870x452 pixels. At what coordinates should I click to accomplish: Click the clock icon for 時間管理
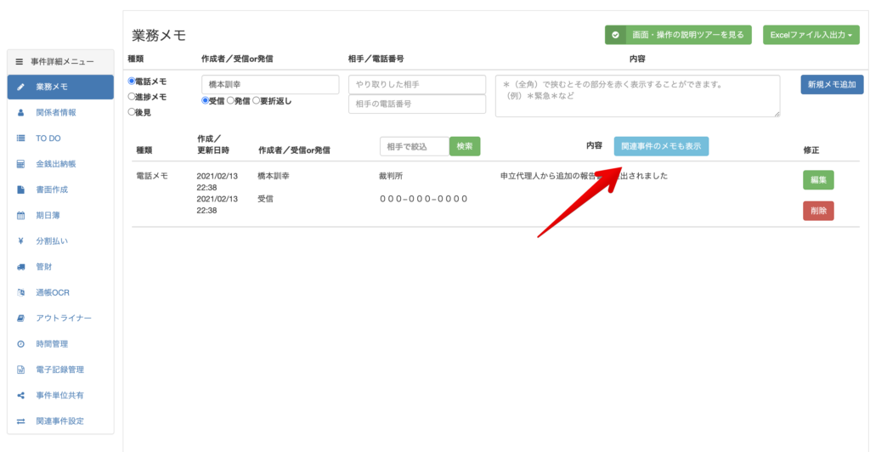point(20,344)
